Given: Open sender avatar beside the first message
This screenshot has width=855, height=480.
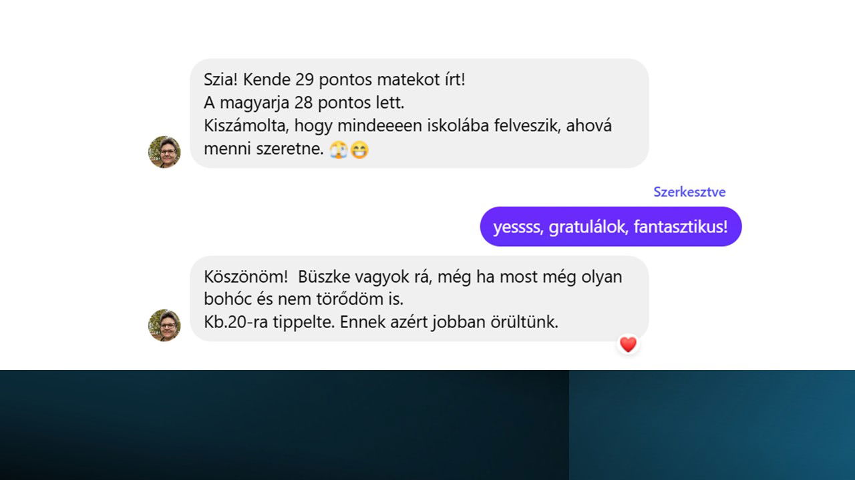Looking at the screenshot, I should click(x=164, y=152).
